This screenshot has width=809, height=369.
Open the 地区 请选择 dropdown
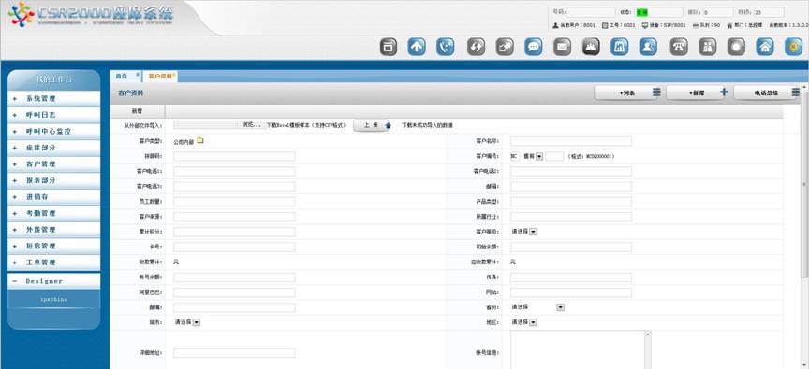pyautogui.click(x=533, y=322)
